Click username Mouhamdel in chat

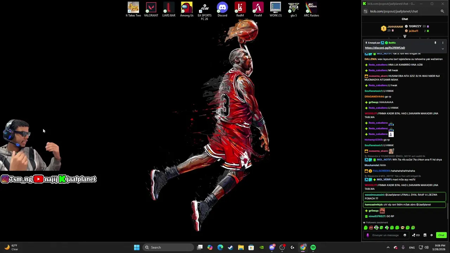click(x=372, y=165)
